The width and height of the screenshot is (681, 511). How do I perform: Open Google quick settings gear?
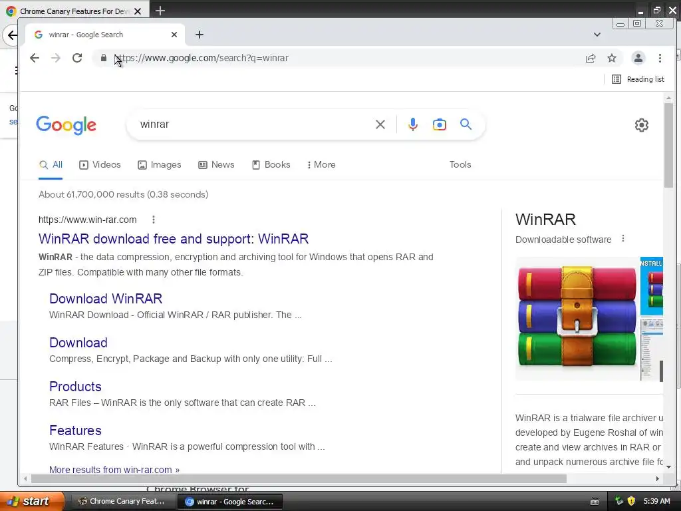[642, 125]
